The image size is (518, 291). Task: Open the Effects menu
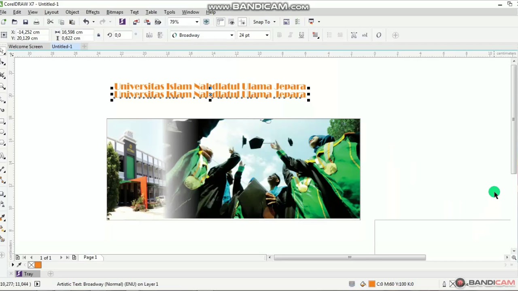click(x=93, y=12)
